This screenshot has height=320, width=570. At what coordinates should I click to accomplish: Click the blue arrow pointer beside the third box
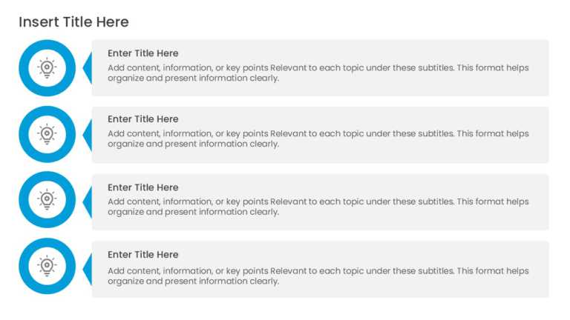pyautogui.click(x=88, y=202)
